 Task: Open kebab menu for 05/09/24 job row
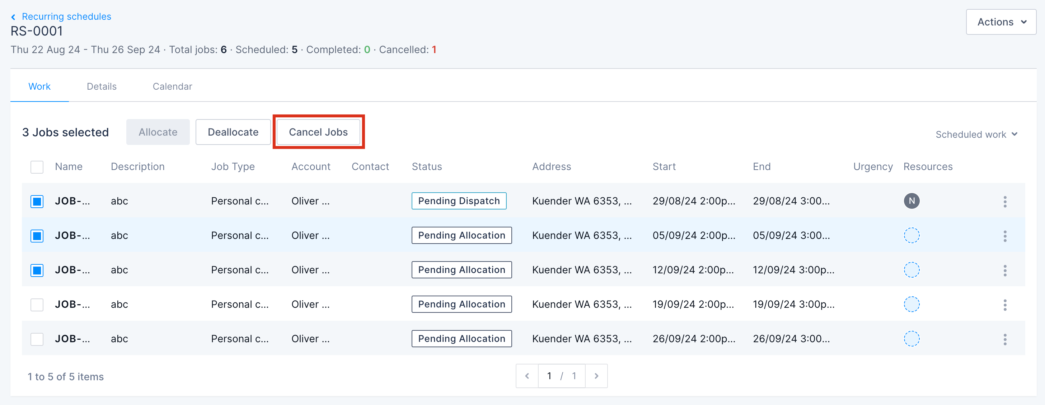pyautogui.click(x=1005, y=236)
